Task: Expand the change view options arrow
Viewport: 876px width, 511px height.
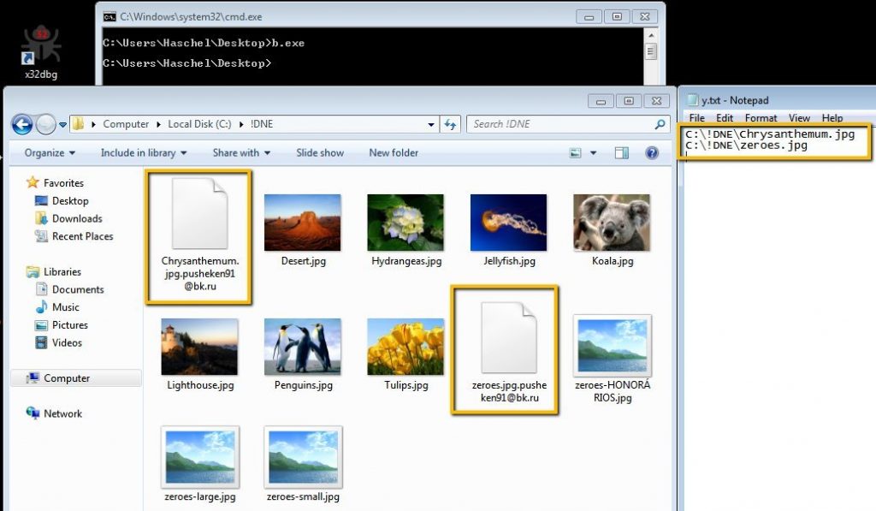Action: pyautogui.click(x=595, y=153)
